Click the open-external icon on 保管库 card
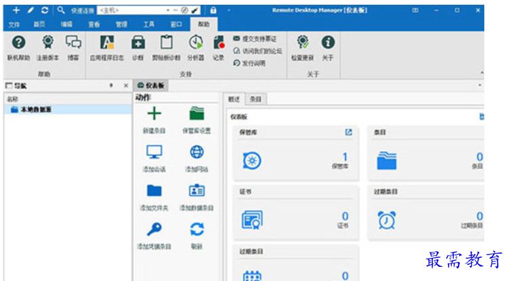The height and width of the screenshot is (281, 508). (348, 132)
